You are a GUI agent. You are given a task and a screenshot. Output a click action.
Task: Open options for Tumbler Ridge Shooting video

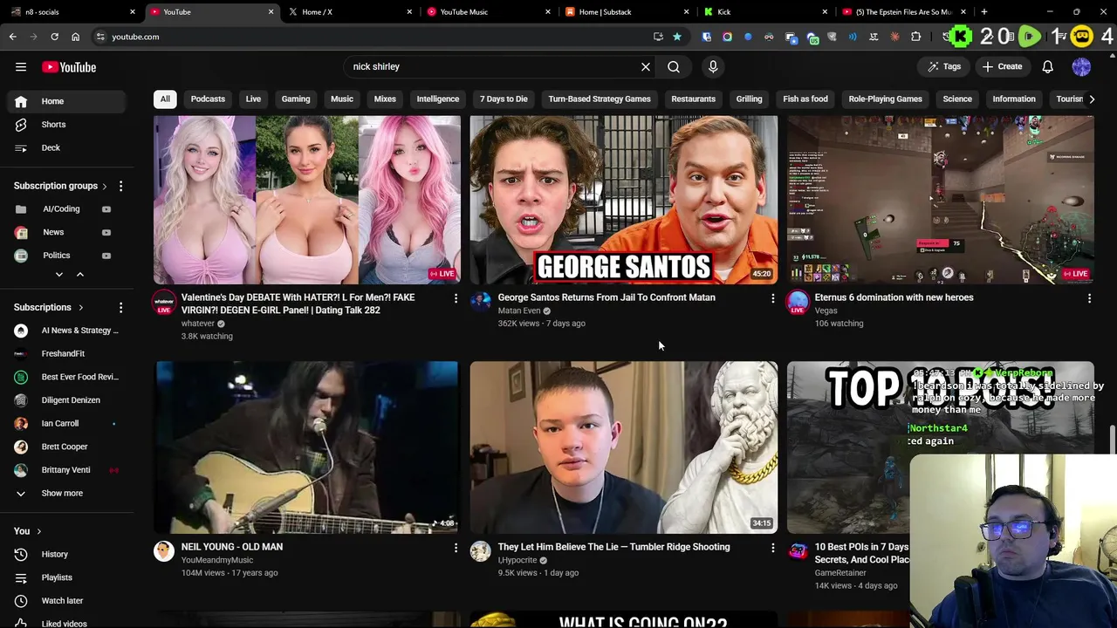pyautogui.click(x=772, y=548)
